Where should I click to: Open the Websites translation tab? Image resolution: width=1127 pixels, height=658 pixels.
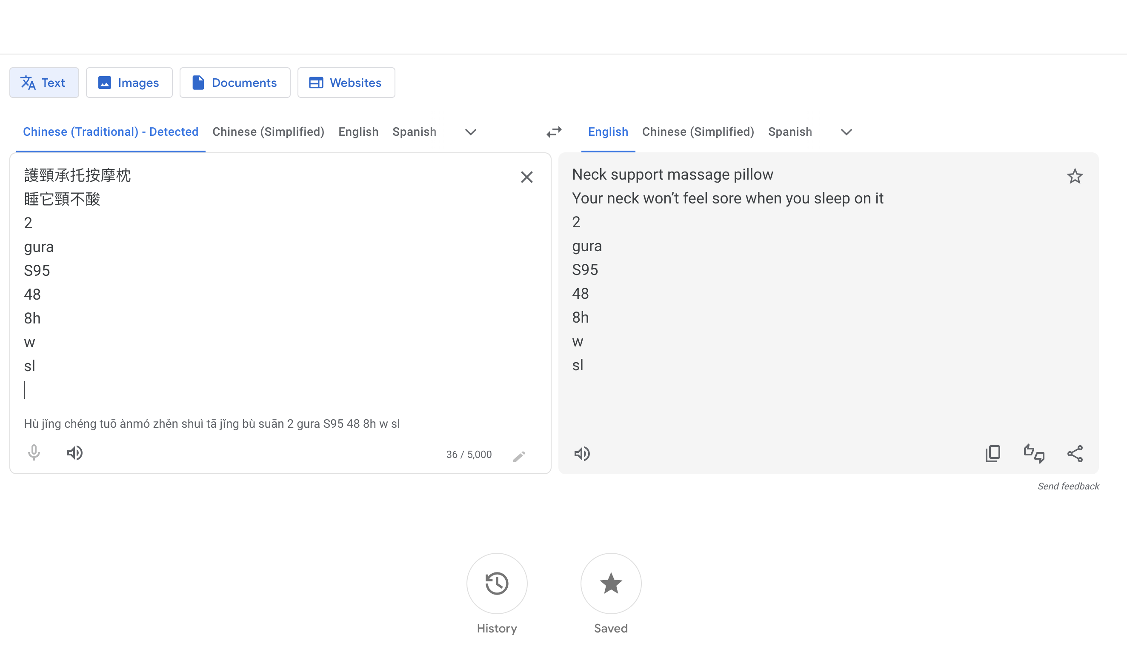pyautogui.click(x=346, y=82)
